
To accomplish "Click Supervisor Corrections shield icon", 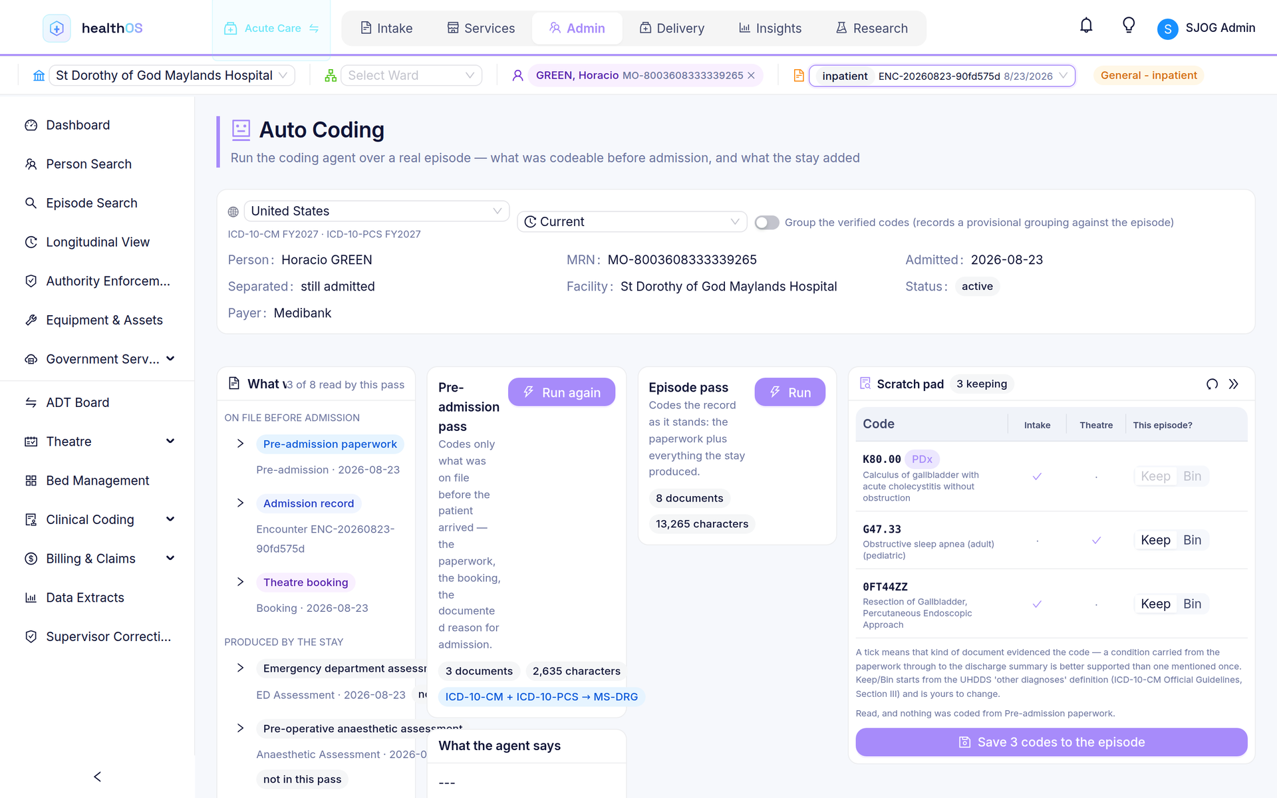I will coord(31,636).
